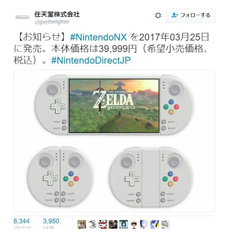Click the teal background anime girl avatar

124,224
